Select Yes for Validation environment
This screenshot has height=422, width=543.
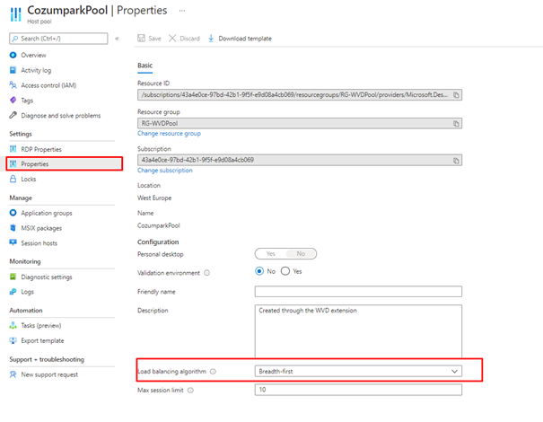point(285,271)
